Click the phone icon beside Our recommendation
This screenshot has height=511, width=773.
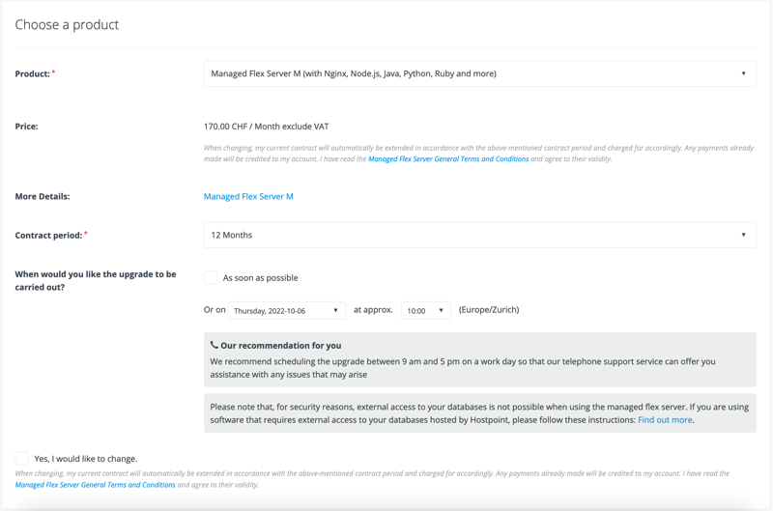pyautogui.click(x=214, y=345)
